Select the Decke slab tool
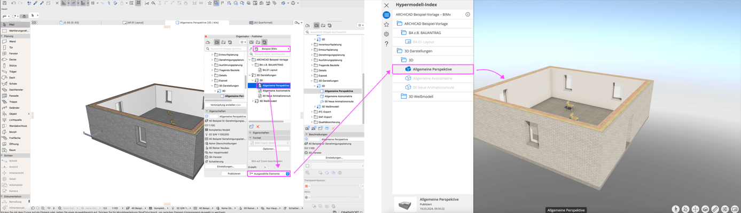Viewport: 741px width, 213px height. pos(15,60)
